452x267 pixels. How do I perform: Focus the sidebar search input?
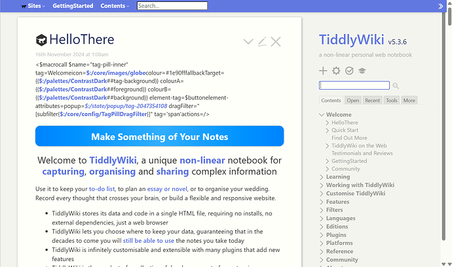(354, 85)
